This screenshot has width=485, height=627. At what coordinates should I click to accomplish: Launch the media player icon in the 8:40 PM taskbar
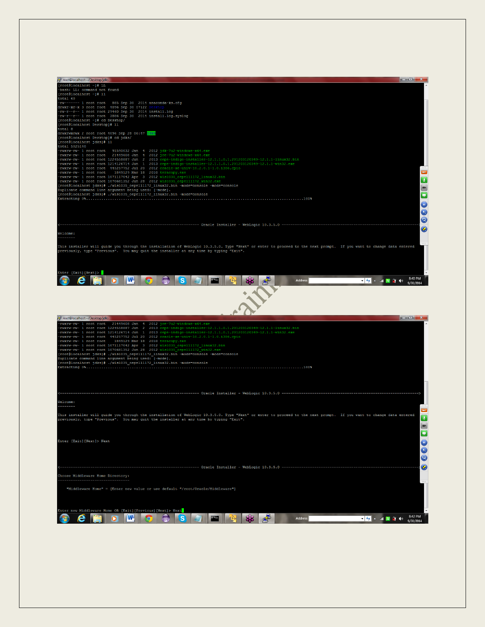click(x=115, y=281)
